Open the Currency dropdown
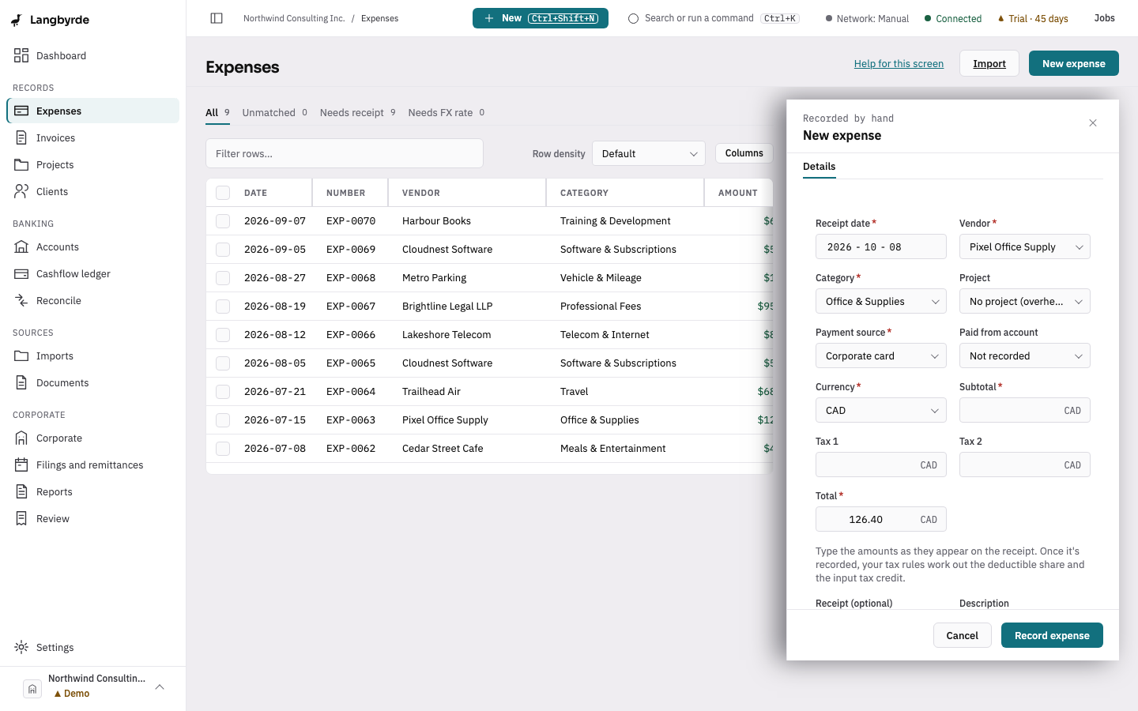 (881, 410)
